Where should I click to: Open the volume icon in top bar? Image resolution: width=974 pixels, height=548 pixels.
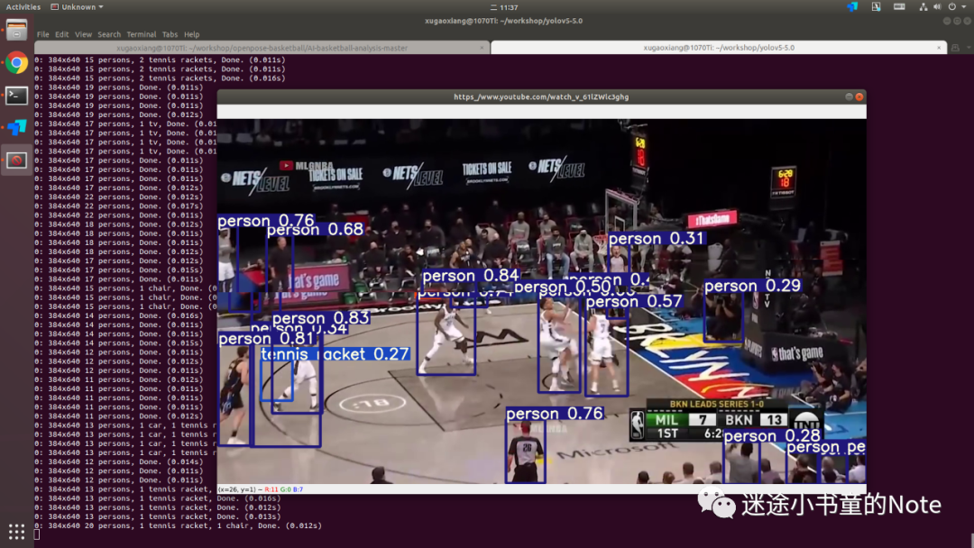click(937, 7)
